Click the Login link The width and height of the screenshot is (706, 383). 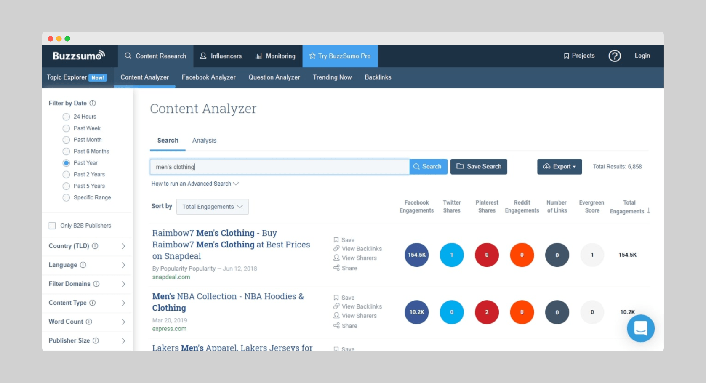point(642,56)
